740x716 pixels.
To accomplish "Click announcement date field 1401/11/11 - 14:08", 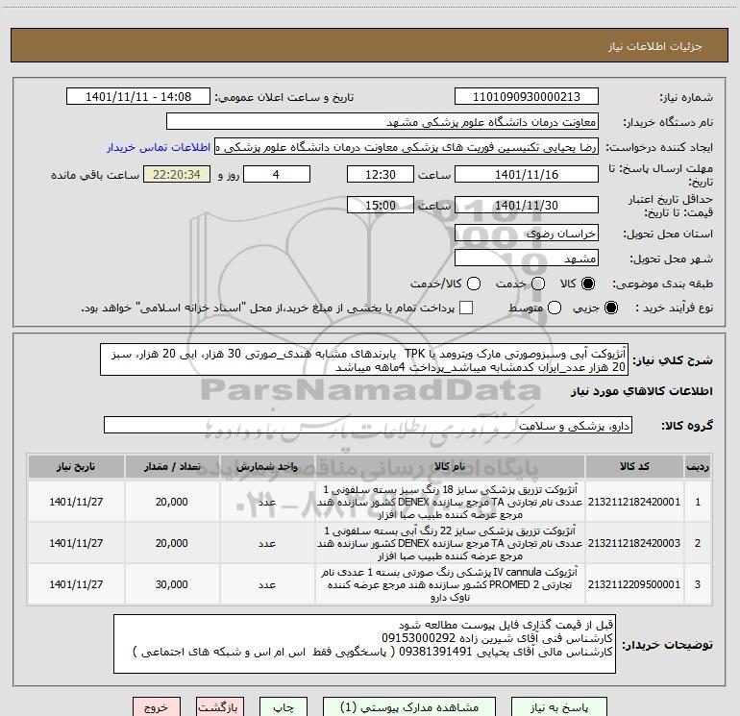I will (x=138, y=97).
